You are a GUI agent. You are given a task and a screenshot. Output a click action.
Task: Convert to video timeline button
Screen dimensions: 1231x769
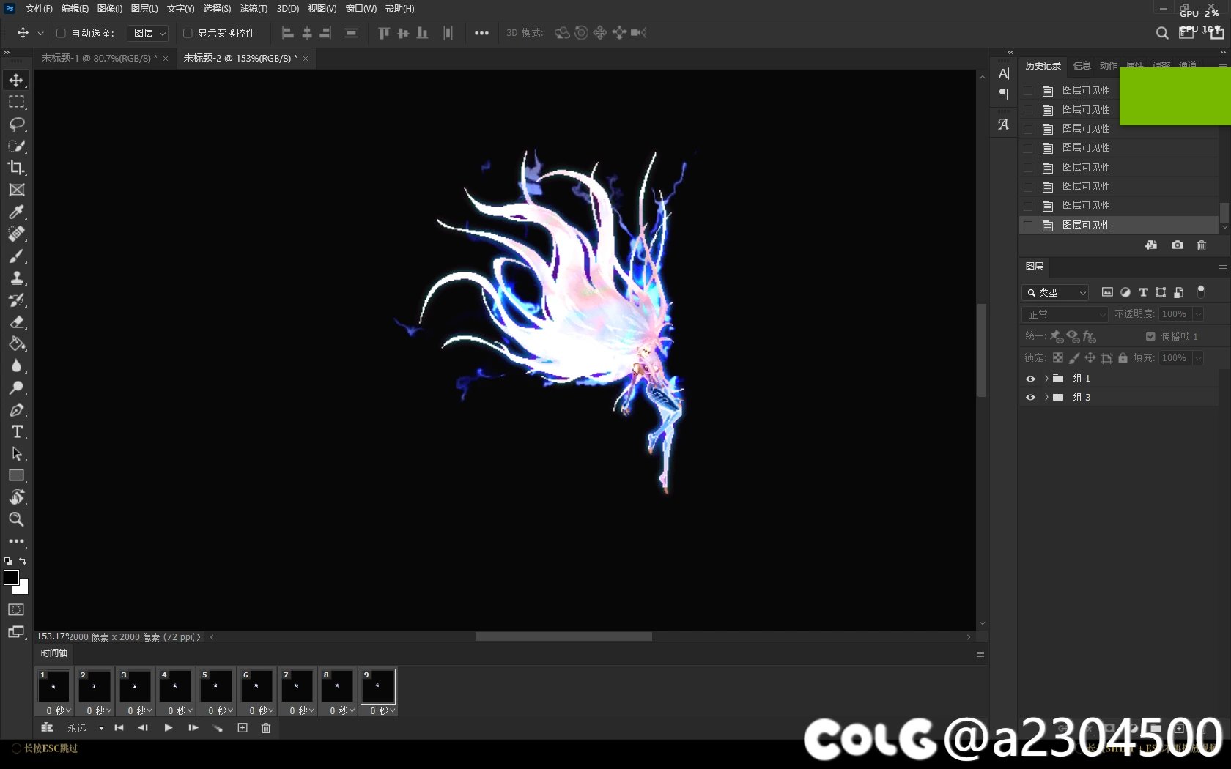coord(47,728)
